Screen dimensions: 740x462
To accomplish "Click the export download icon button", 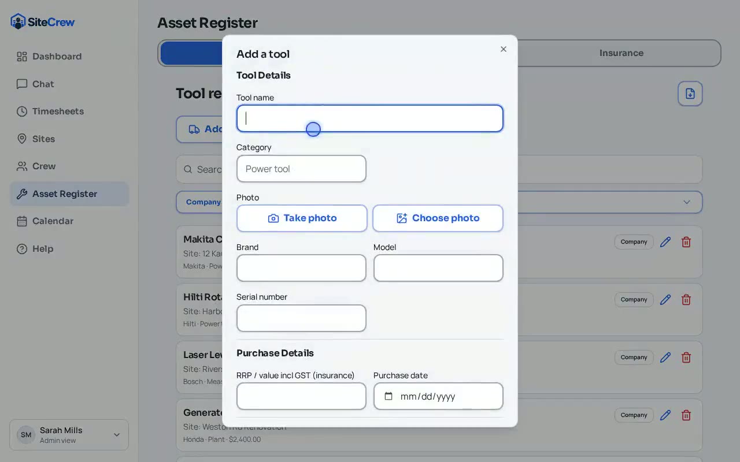I will (x=690, y=94).
